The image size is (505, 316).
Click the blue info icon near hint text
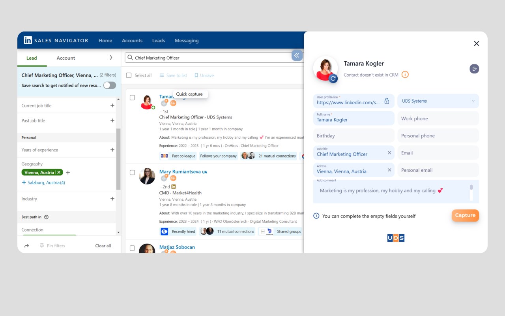[316, 216]
